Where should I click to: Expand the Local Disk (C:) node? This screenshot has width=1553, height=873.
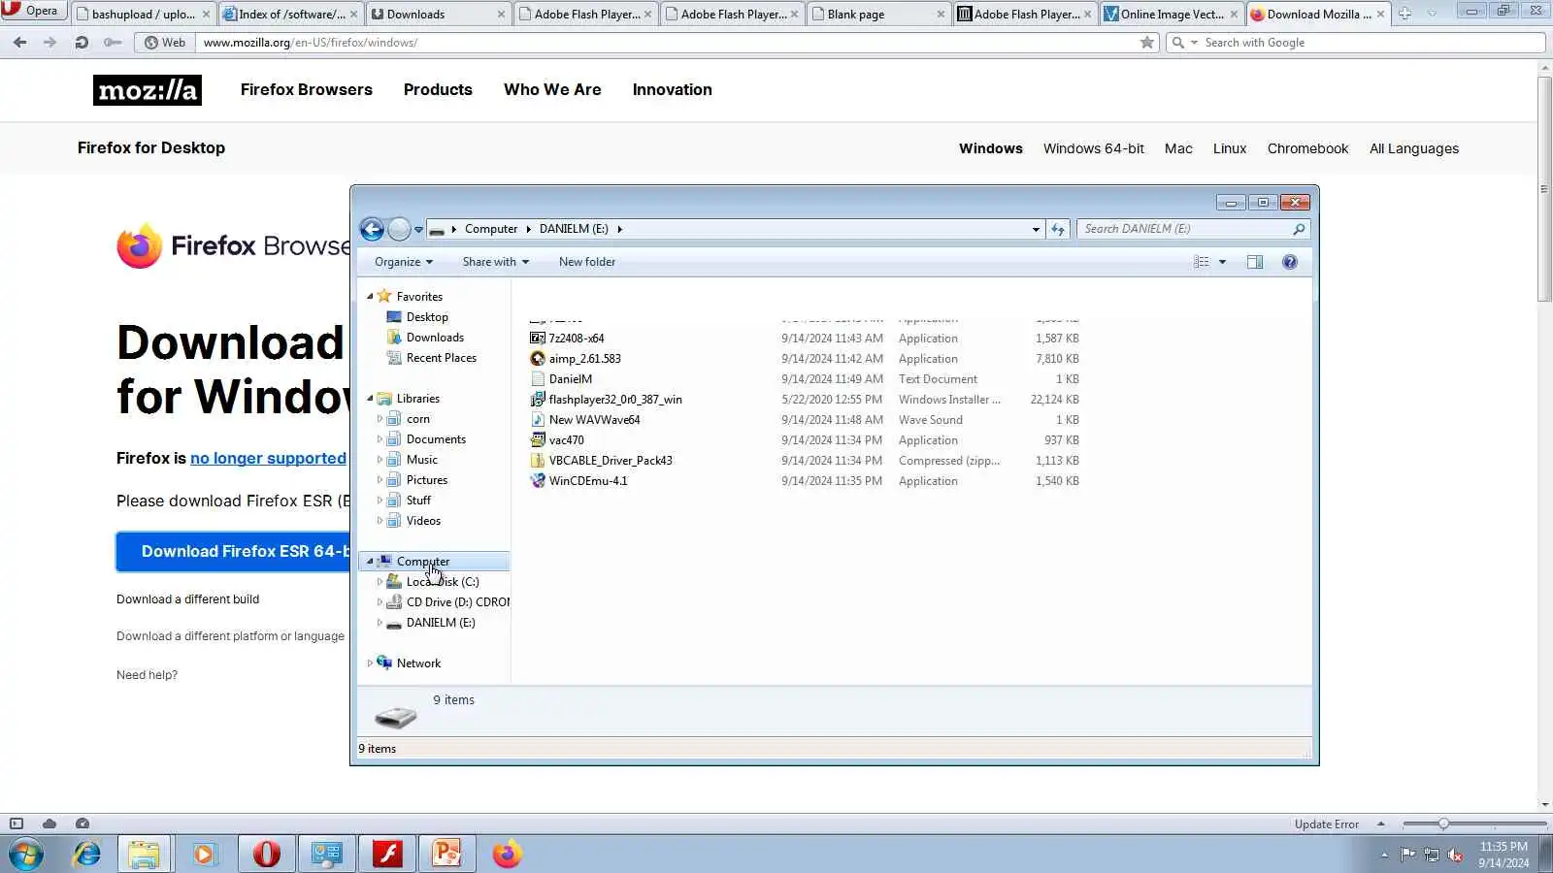pyautogui.click(x=380, y=582)
